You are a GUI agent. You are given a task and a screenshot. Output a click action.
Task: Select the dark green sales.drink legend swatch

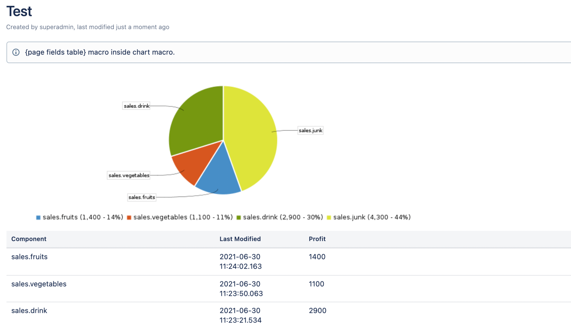click(x=239, y=217)
